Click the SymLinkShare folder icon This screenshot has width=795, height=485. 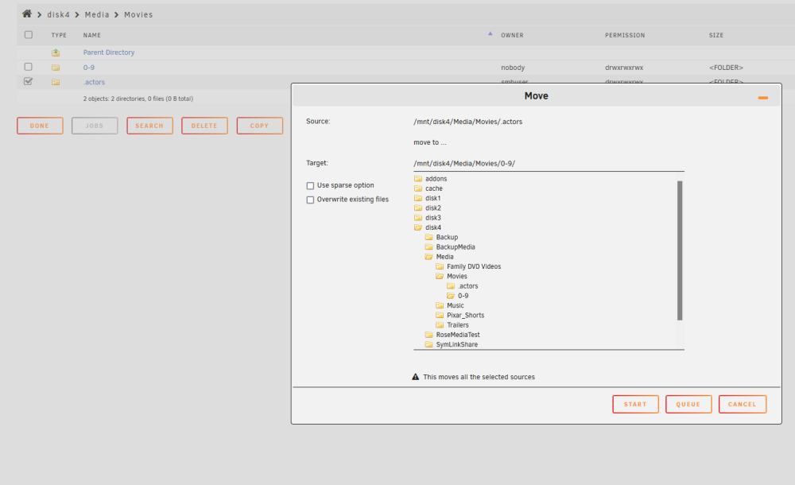[429, 344]
